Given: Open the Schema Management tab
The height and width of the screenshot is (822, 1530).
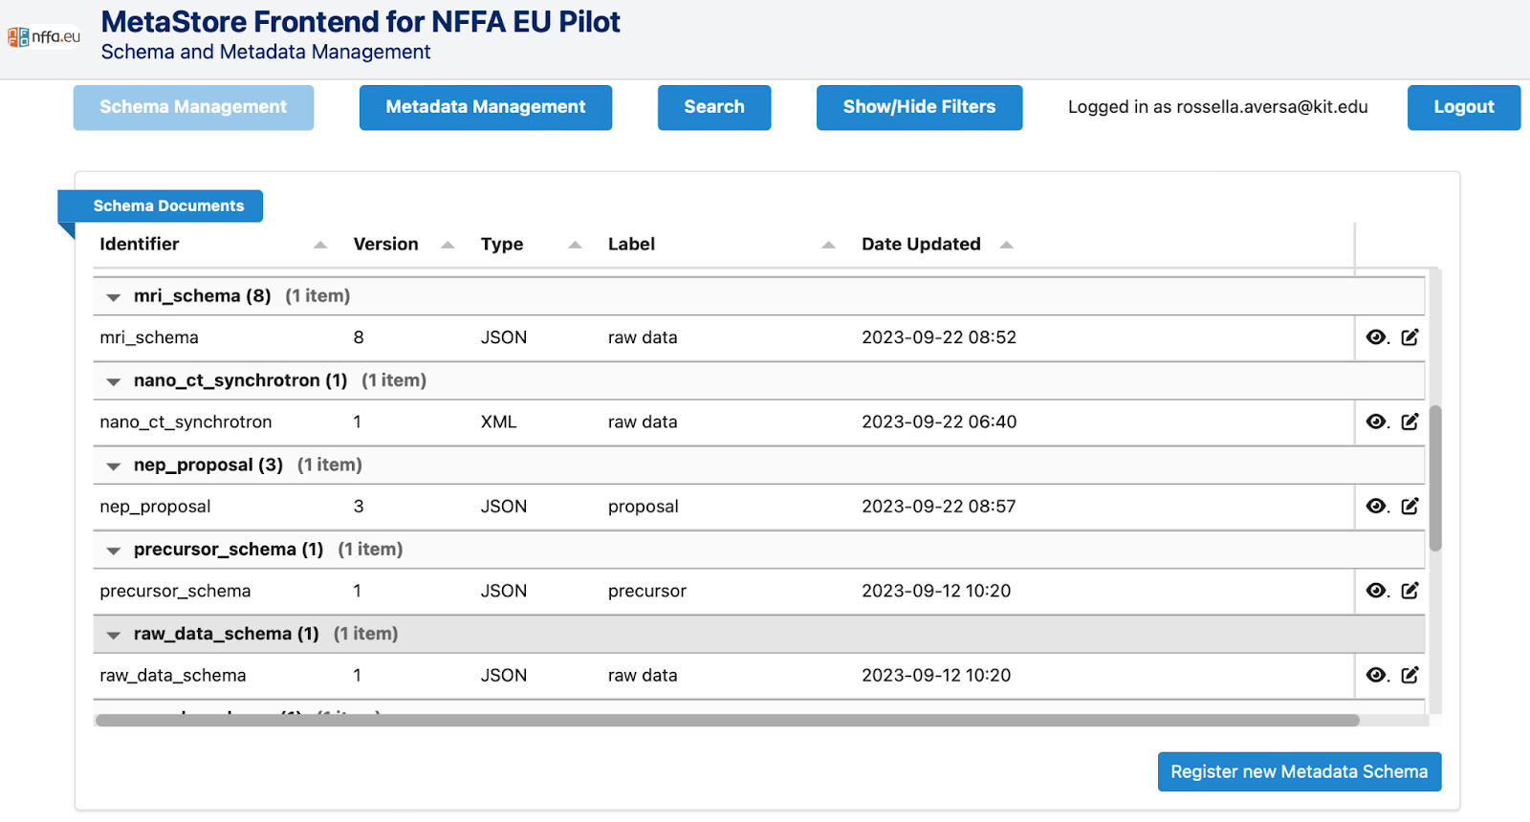Looking at the screenshot, I should [193, 107].
